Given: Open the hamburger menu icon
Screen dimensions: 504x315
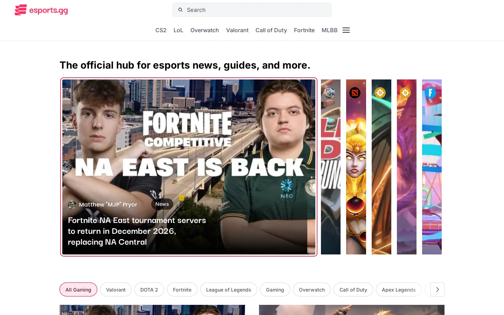Looking at the screenshot, I should [346, 30].
